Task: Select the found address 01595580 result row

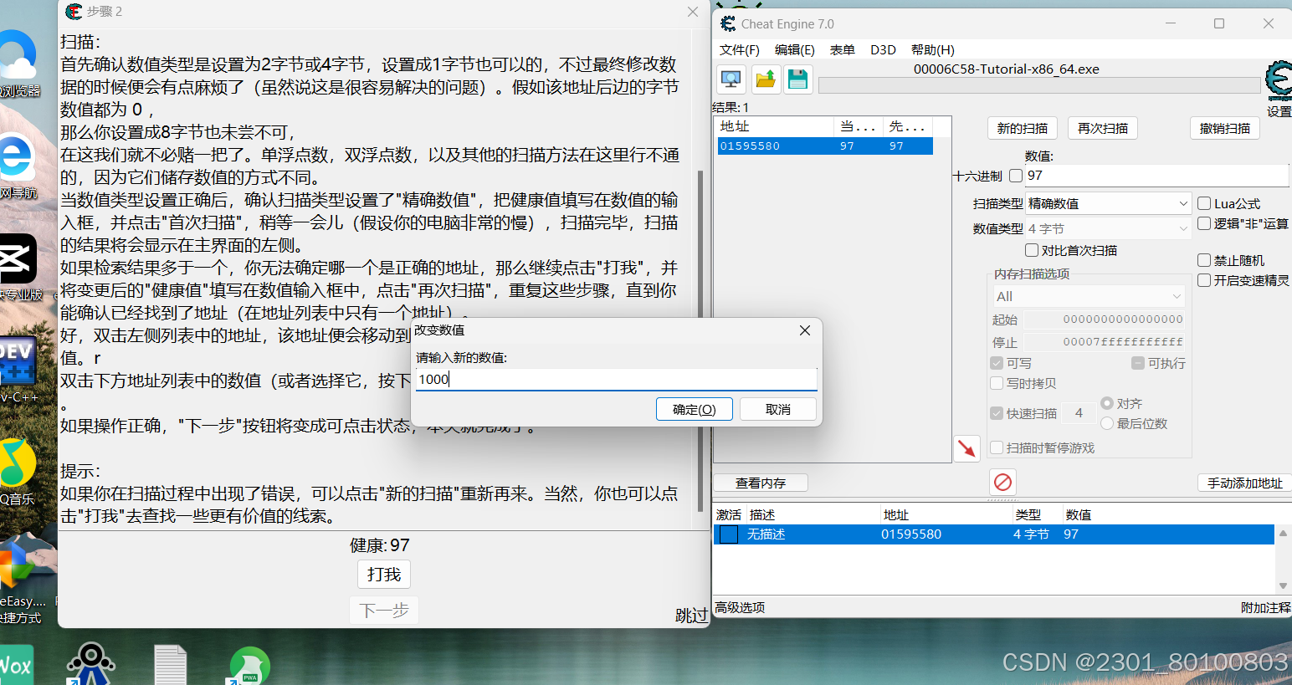Action: coord(825,146)
